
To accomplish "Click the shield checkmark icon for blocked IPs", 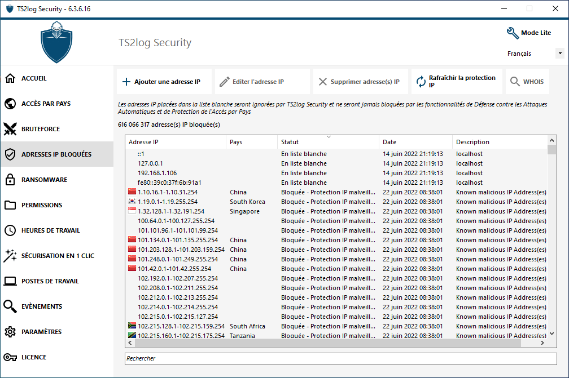I will (x=10, y=154).
